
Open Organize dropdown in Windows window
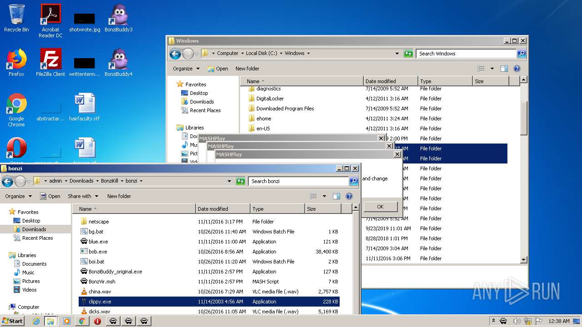[186, 69]
